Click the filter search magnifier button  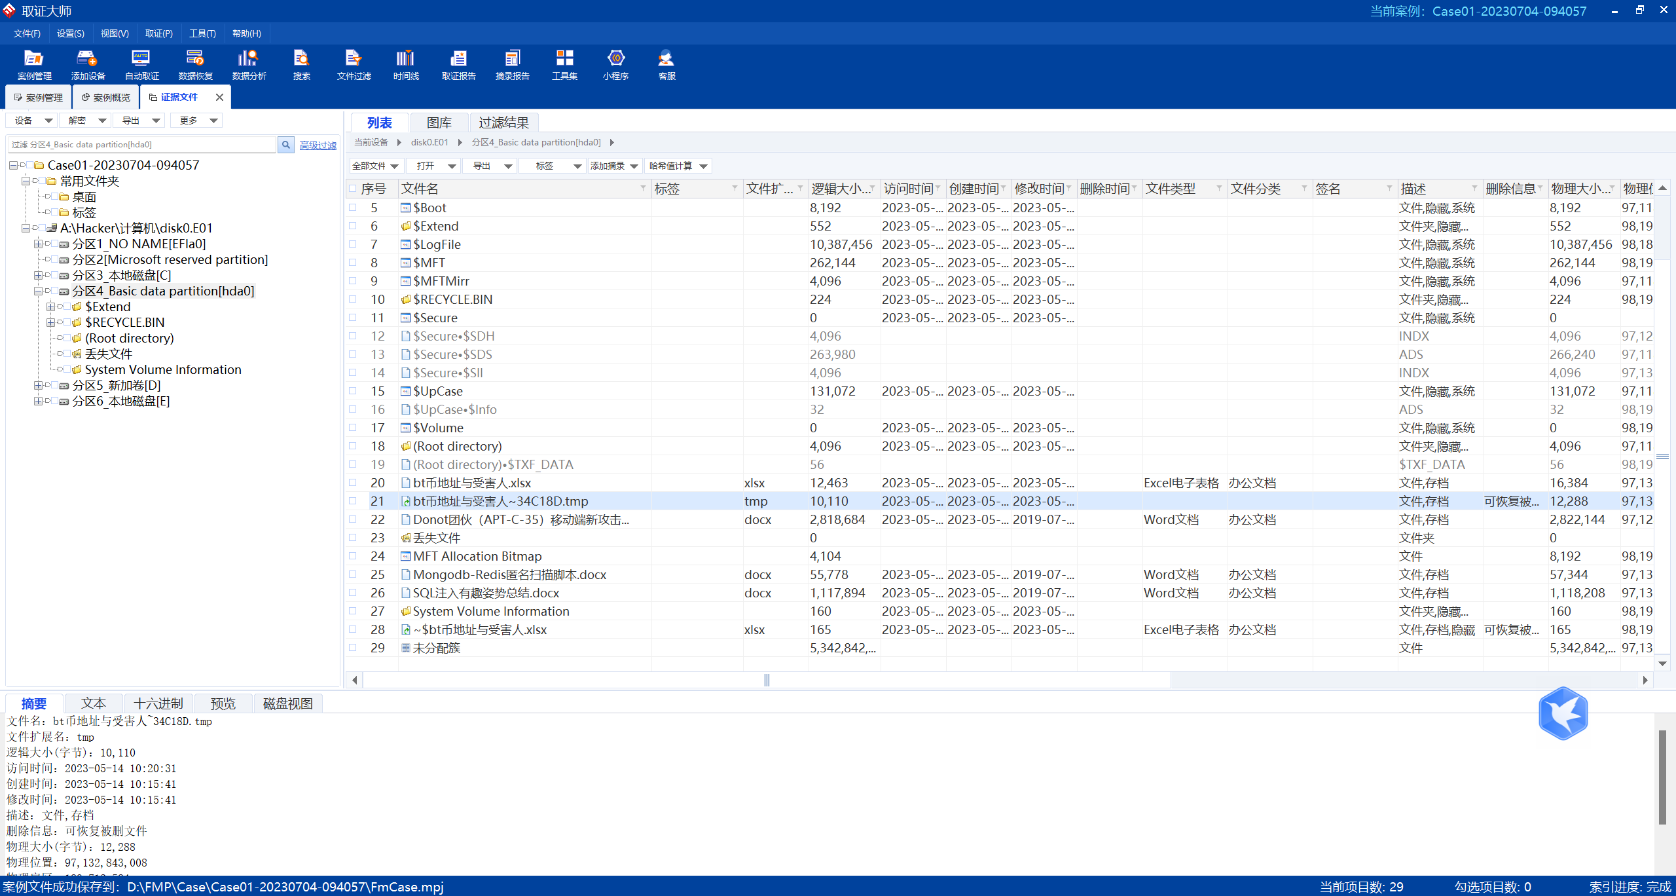coord(286,145)
